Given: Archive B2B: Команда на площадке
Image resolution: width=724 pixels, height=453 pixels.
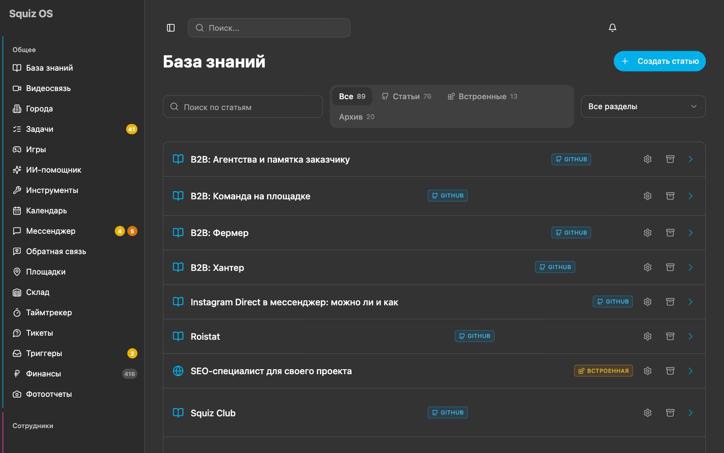Looking at the screenshot, I should [670, 196].
